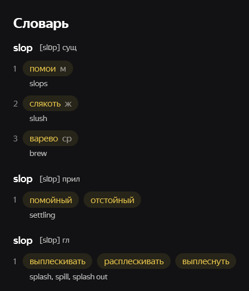Viewport: 249px width, 291px height.
Task: Click the synonym link brew
Action: (x=38, y=154)
